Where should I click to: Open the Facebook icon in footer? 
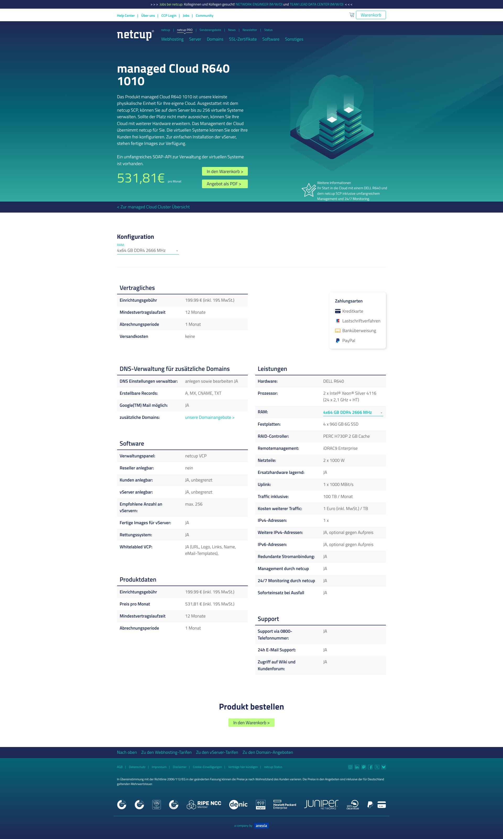click(370, 767)
